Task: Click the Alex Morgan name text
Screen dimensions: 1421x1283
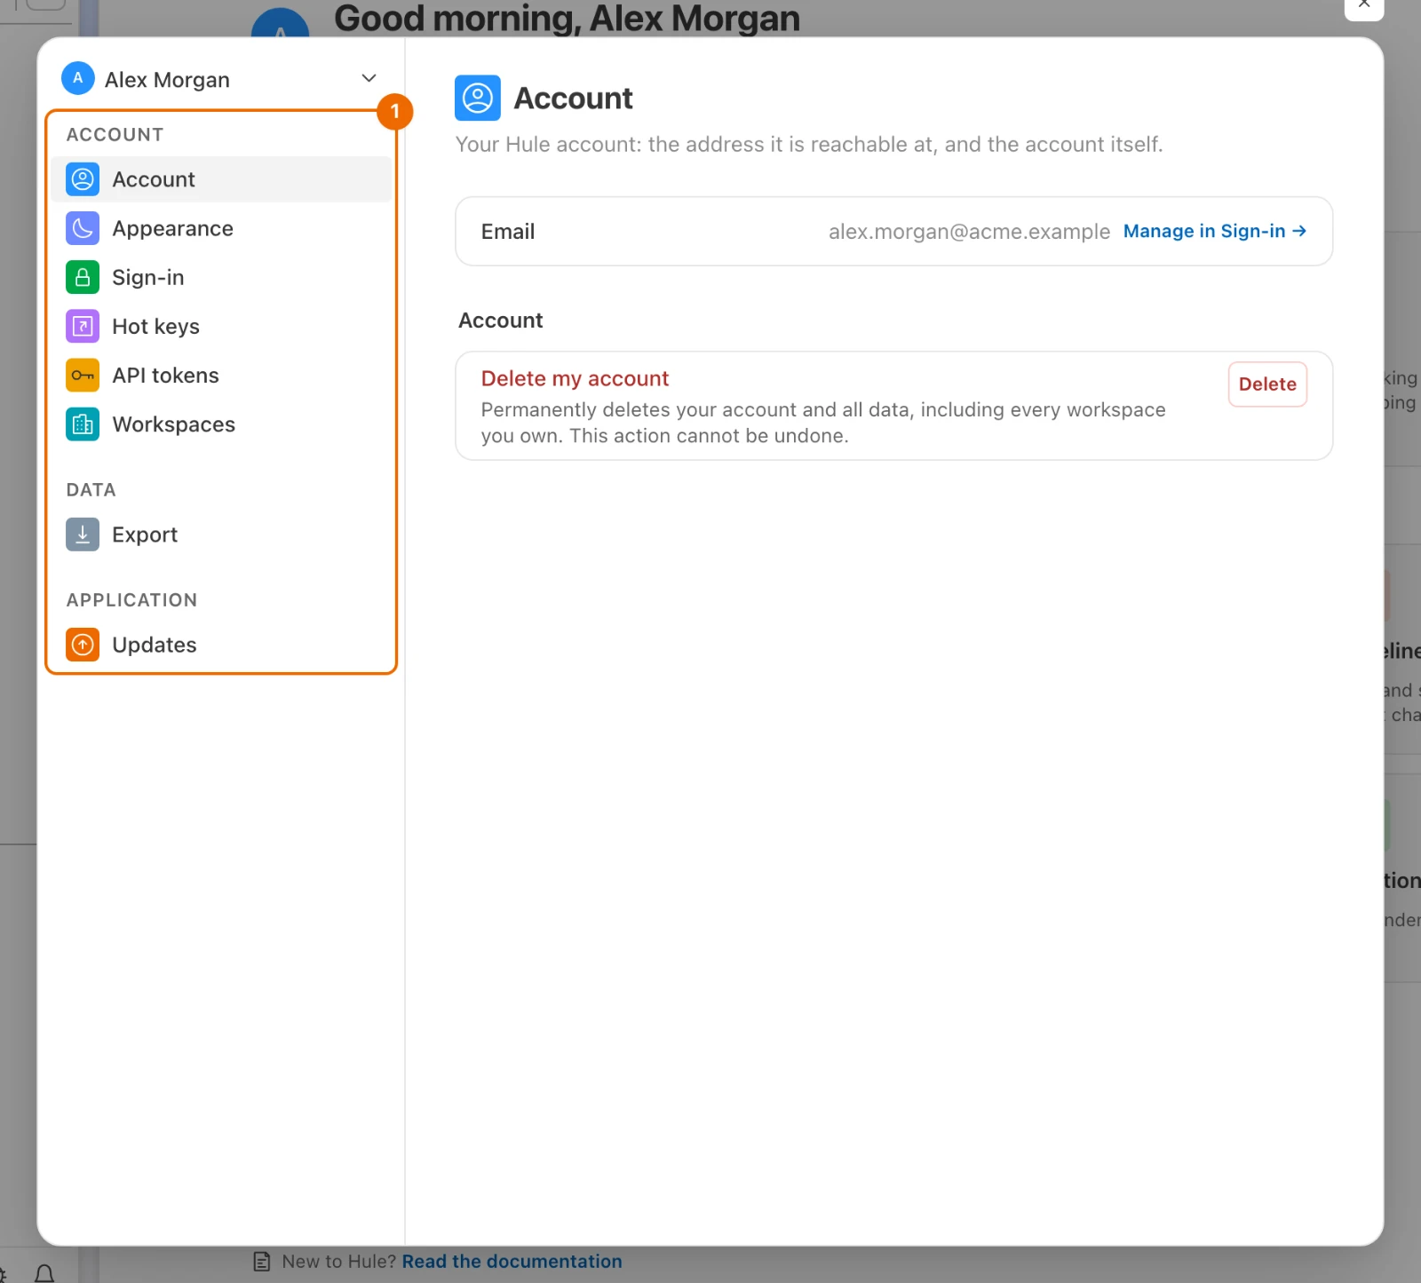Action: [x=167, y=80]
